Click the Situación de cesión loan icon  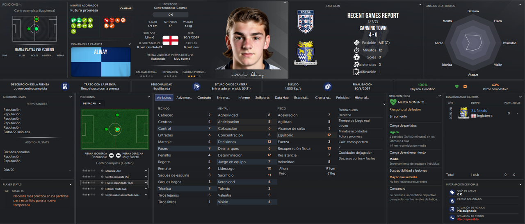452,217
